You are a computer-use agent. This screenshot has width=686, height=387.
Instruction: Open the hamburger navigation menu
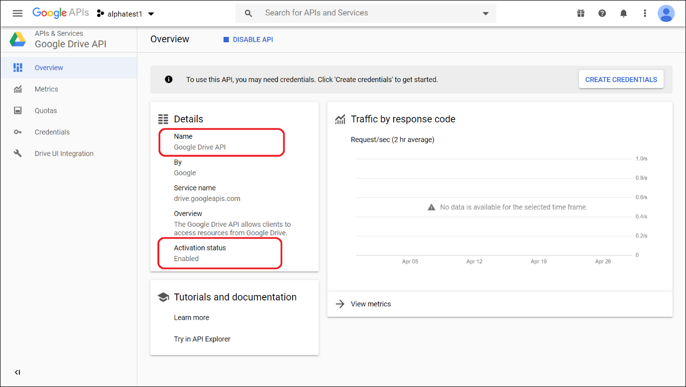[x=17, y=13]
